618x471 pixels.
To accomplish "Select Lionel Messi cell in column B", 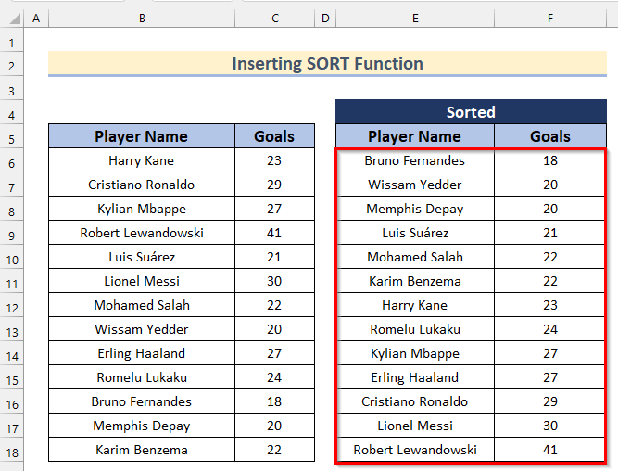I will (x=141, y=281).
